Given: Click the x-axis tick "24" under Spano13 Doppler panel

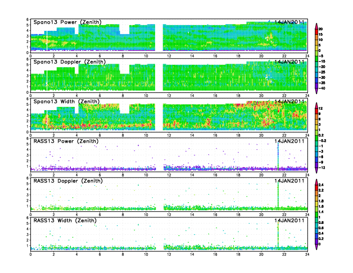Looking at the screenshot, I should 307,96.
